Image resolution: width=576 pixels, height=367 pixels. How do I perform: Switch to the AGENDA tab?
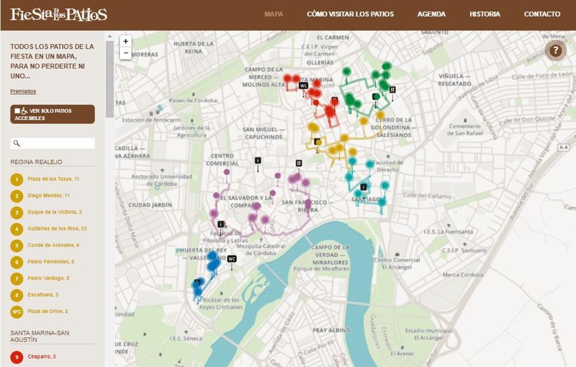tap(431, 14)
